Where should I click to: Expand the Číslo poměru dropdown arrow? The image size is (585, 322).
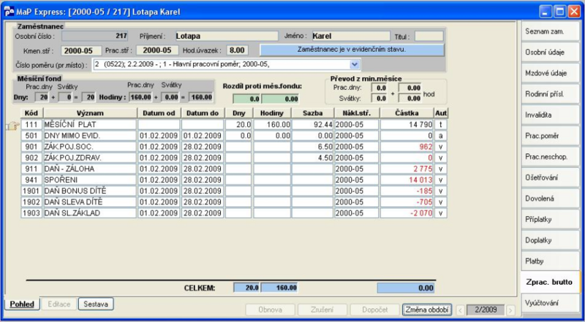pyautogui.click(x=354, y=64)
